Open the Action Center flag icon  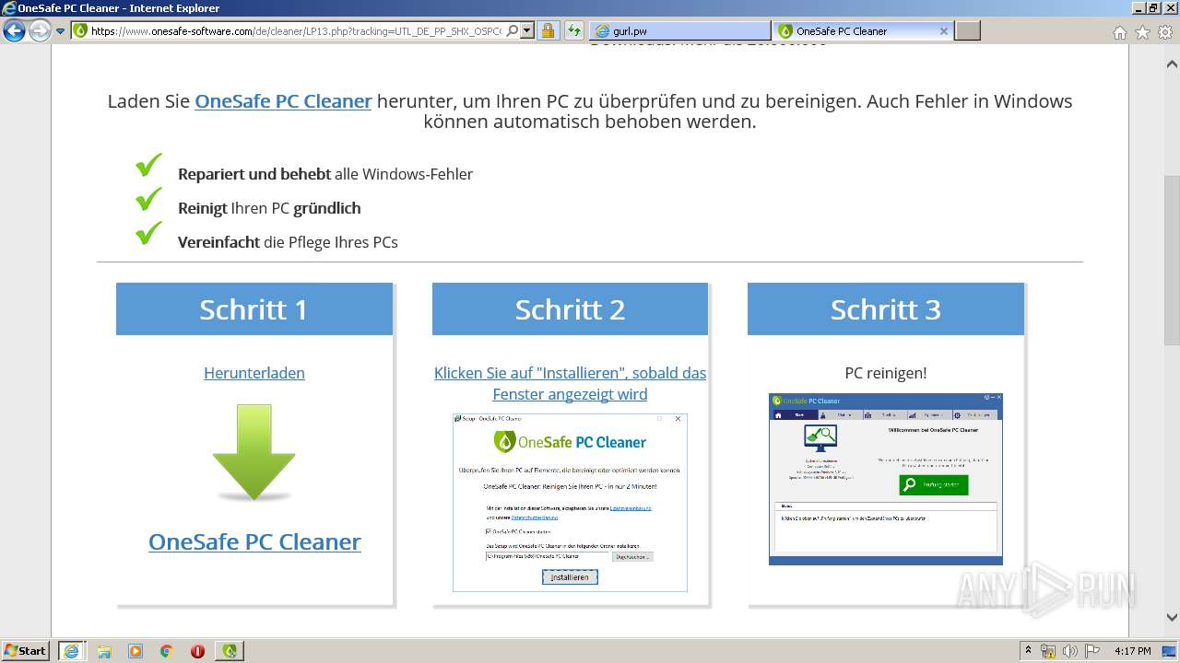click(1092, 651)
